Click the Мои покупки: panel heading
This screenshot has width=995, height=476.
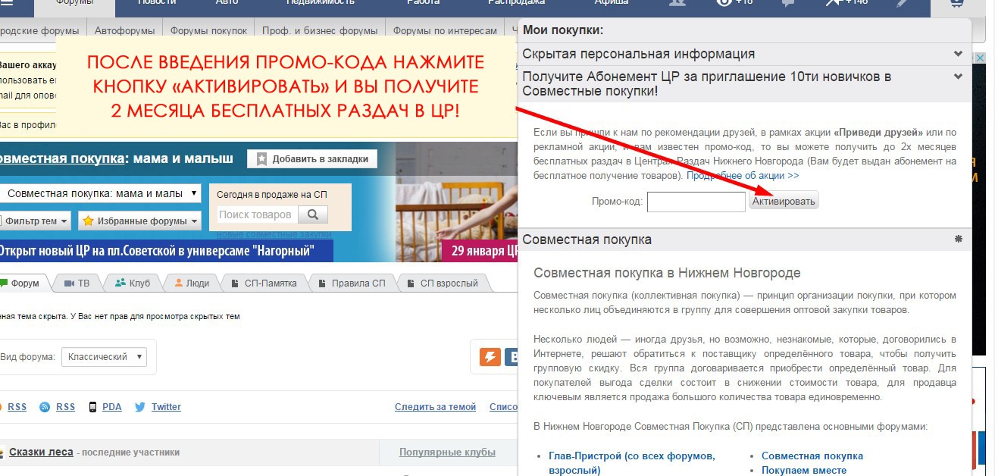click(563, 30)
